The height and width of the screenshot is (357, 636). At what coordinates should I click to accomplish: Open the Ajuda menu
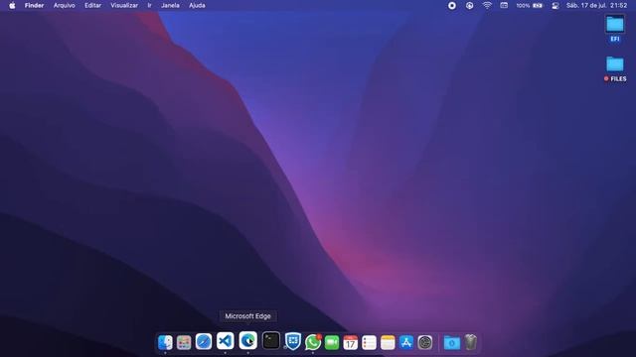point(197,6)
